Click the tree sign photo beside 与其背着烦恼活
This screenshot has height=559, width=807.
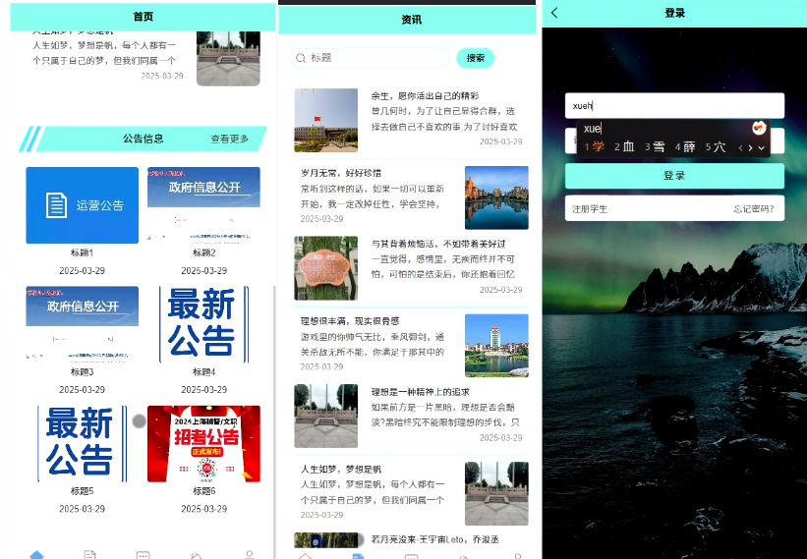(325, 268)
